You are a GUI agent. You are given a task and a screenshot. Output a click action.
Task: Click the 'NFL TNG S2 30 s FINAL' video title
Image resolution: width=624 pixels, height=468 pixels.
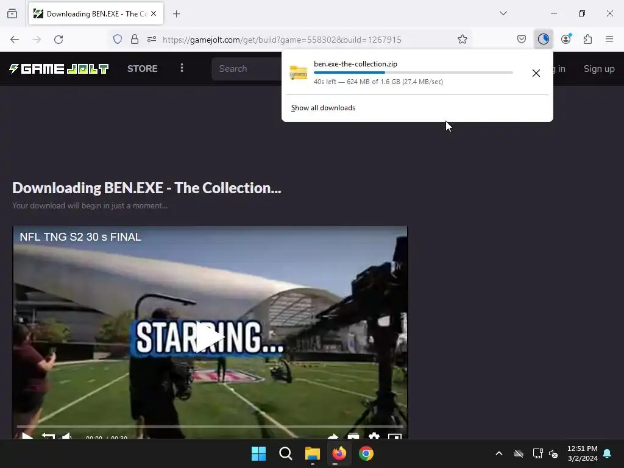pos(80,237)
